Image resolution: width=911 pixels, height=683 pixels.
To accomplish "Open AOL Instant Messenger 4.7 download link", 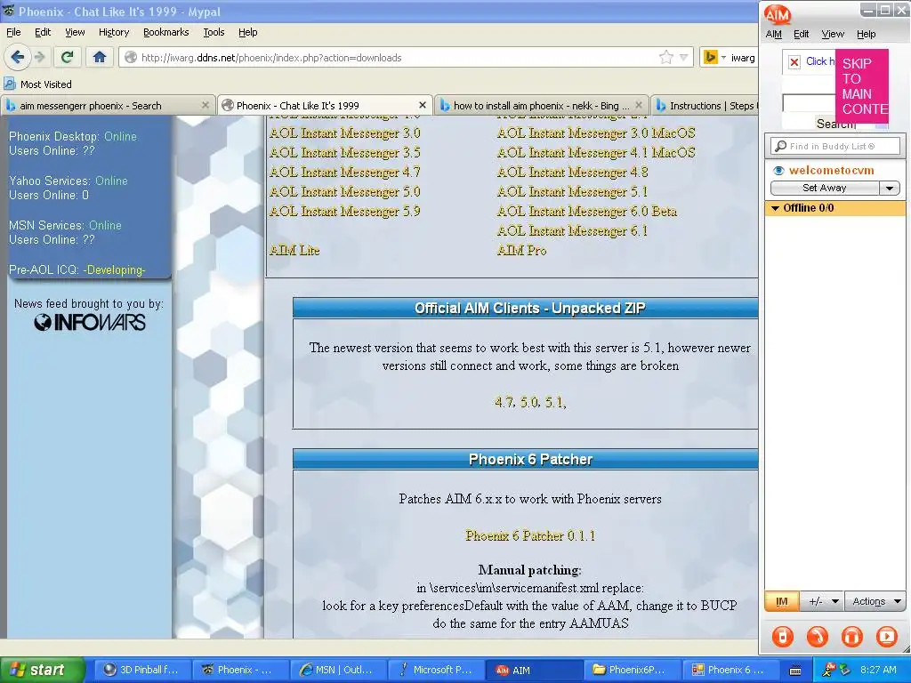I will pos(344,173).
